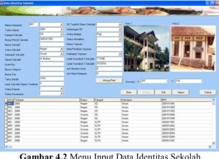The height and width of the screenshot is (159, 219).
Task: Click the Hitung Pixel button
Action: 109,80
